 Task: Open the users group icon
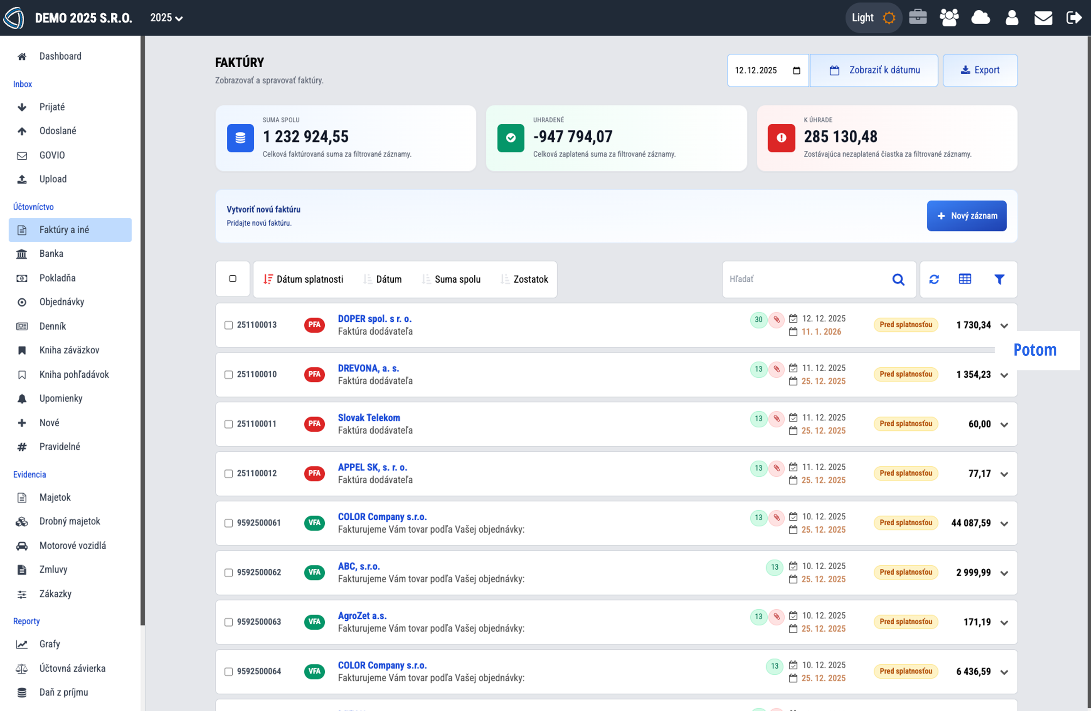(x=949, y=17)
